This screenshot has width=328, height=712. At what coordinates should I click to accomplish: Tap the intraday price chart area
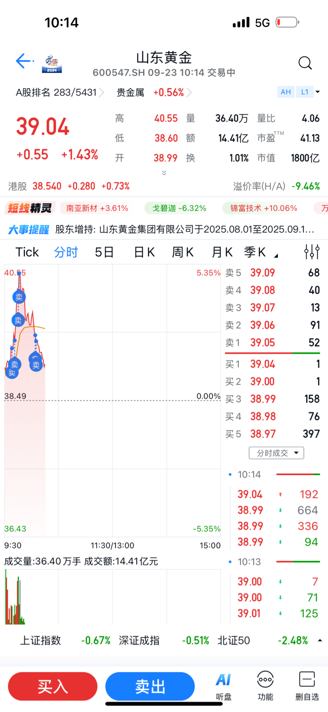tap(112, 401)
